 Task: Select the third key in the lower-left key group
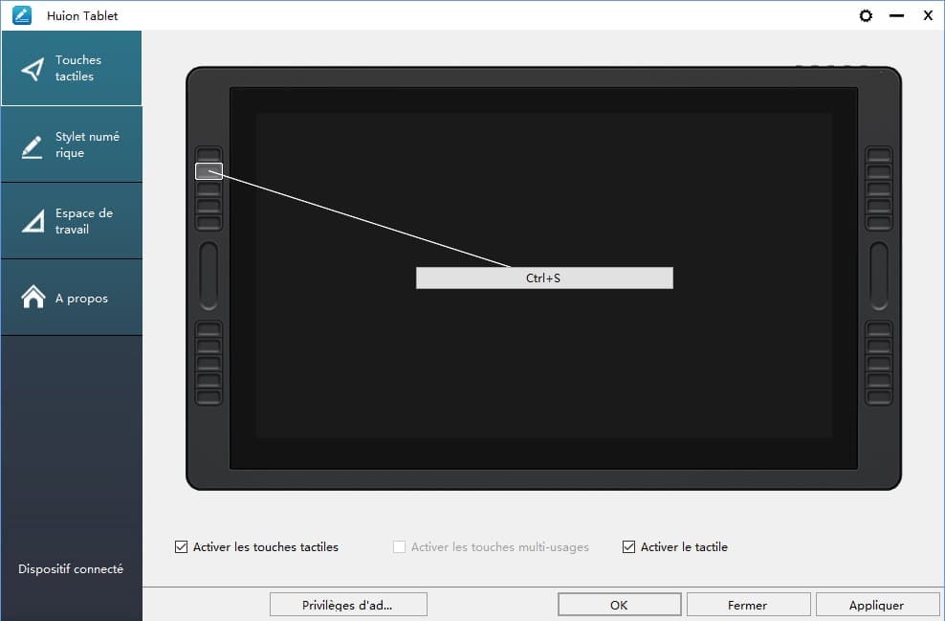pos(209,363)
